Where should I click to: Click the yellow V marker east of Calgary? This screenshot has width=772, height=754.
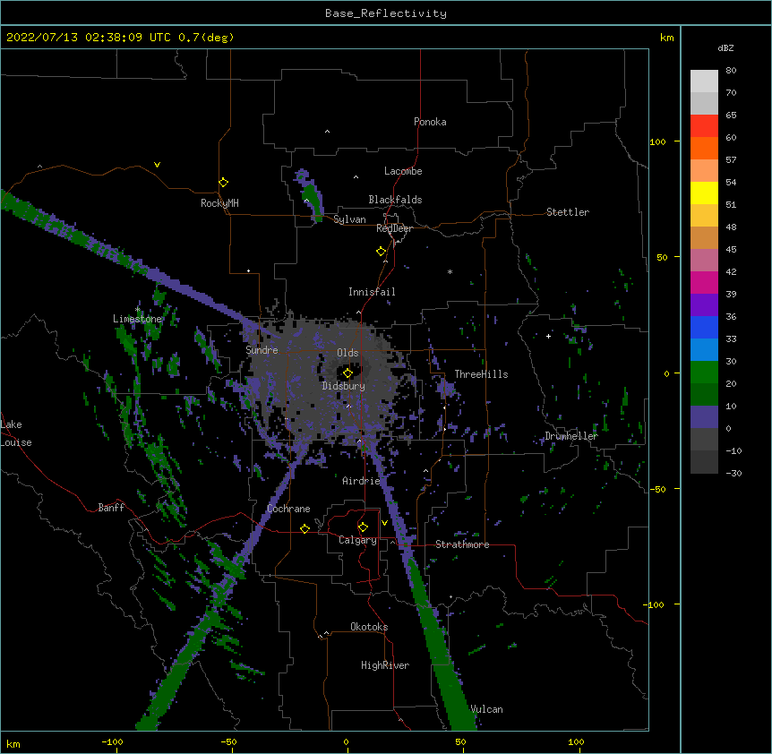tap(384, 523)
